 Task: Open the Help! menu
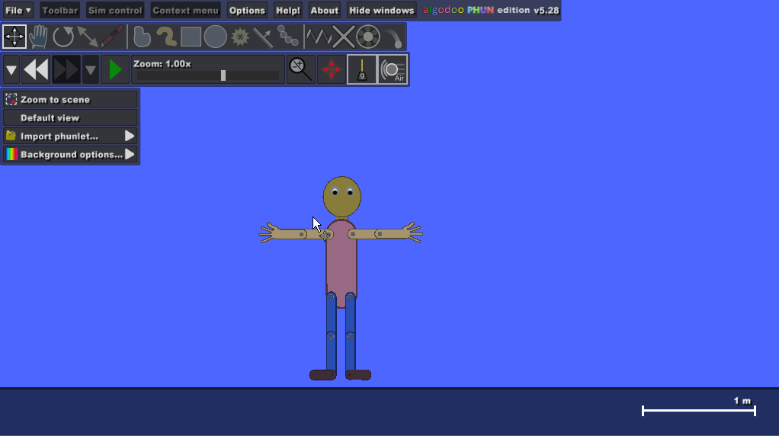point(288,11)
